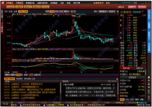Click info circle beside 每股收益 value

(x=144, y=96)
